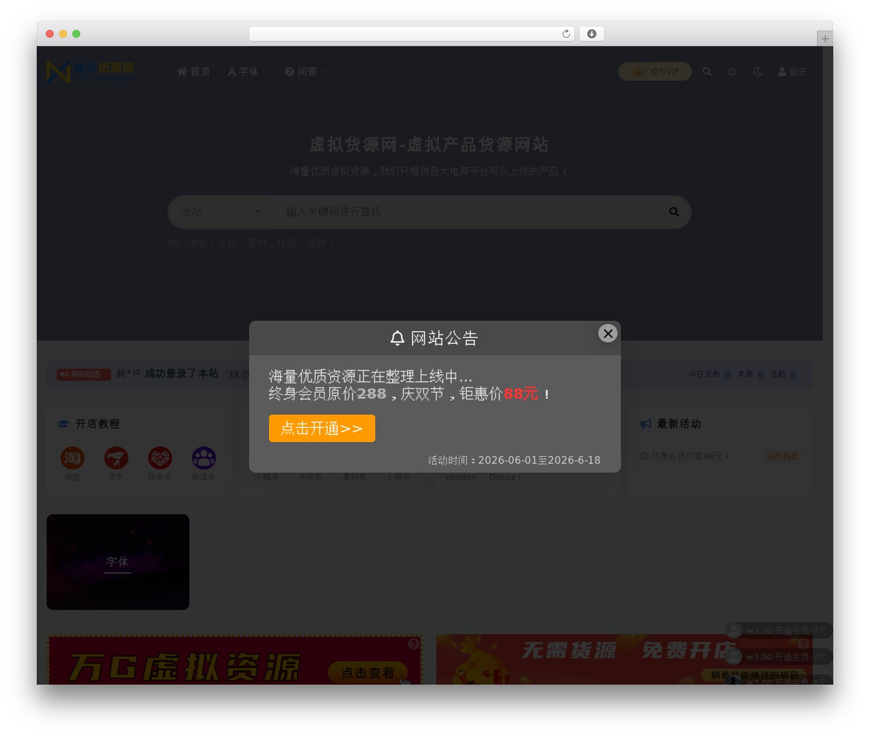Expand the 问答 navigation dropdown
Image resolution: width=870 pixels, height=737 pixels.
tap(306, 71)
